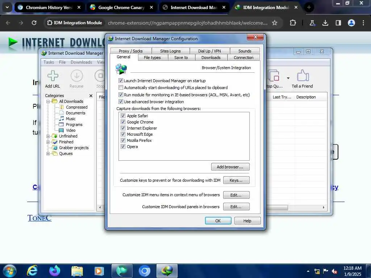Open Stop Queue dropdown arrow
This screenshot has width=371, height=278.
click(x=288, y=78)
